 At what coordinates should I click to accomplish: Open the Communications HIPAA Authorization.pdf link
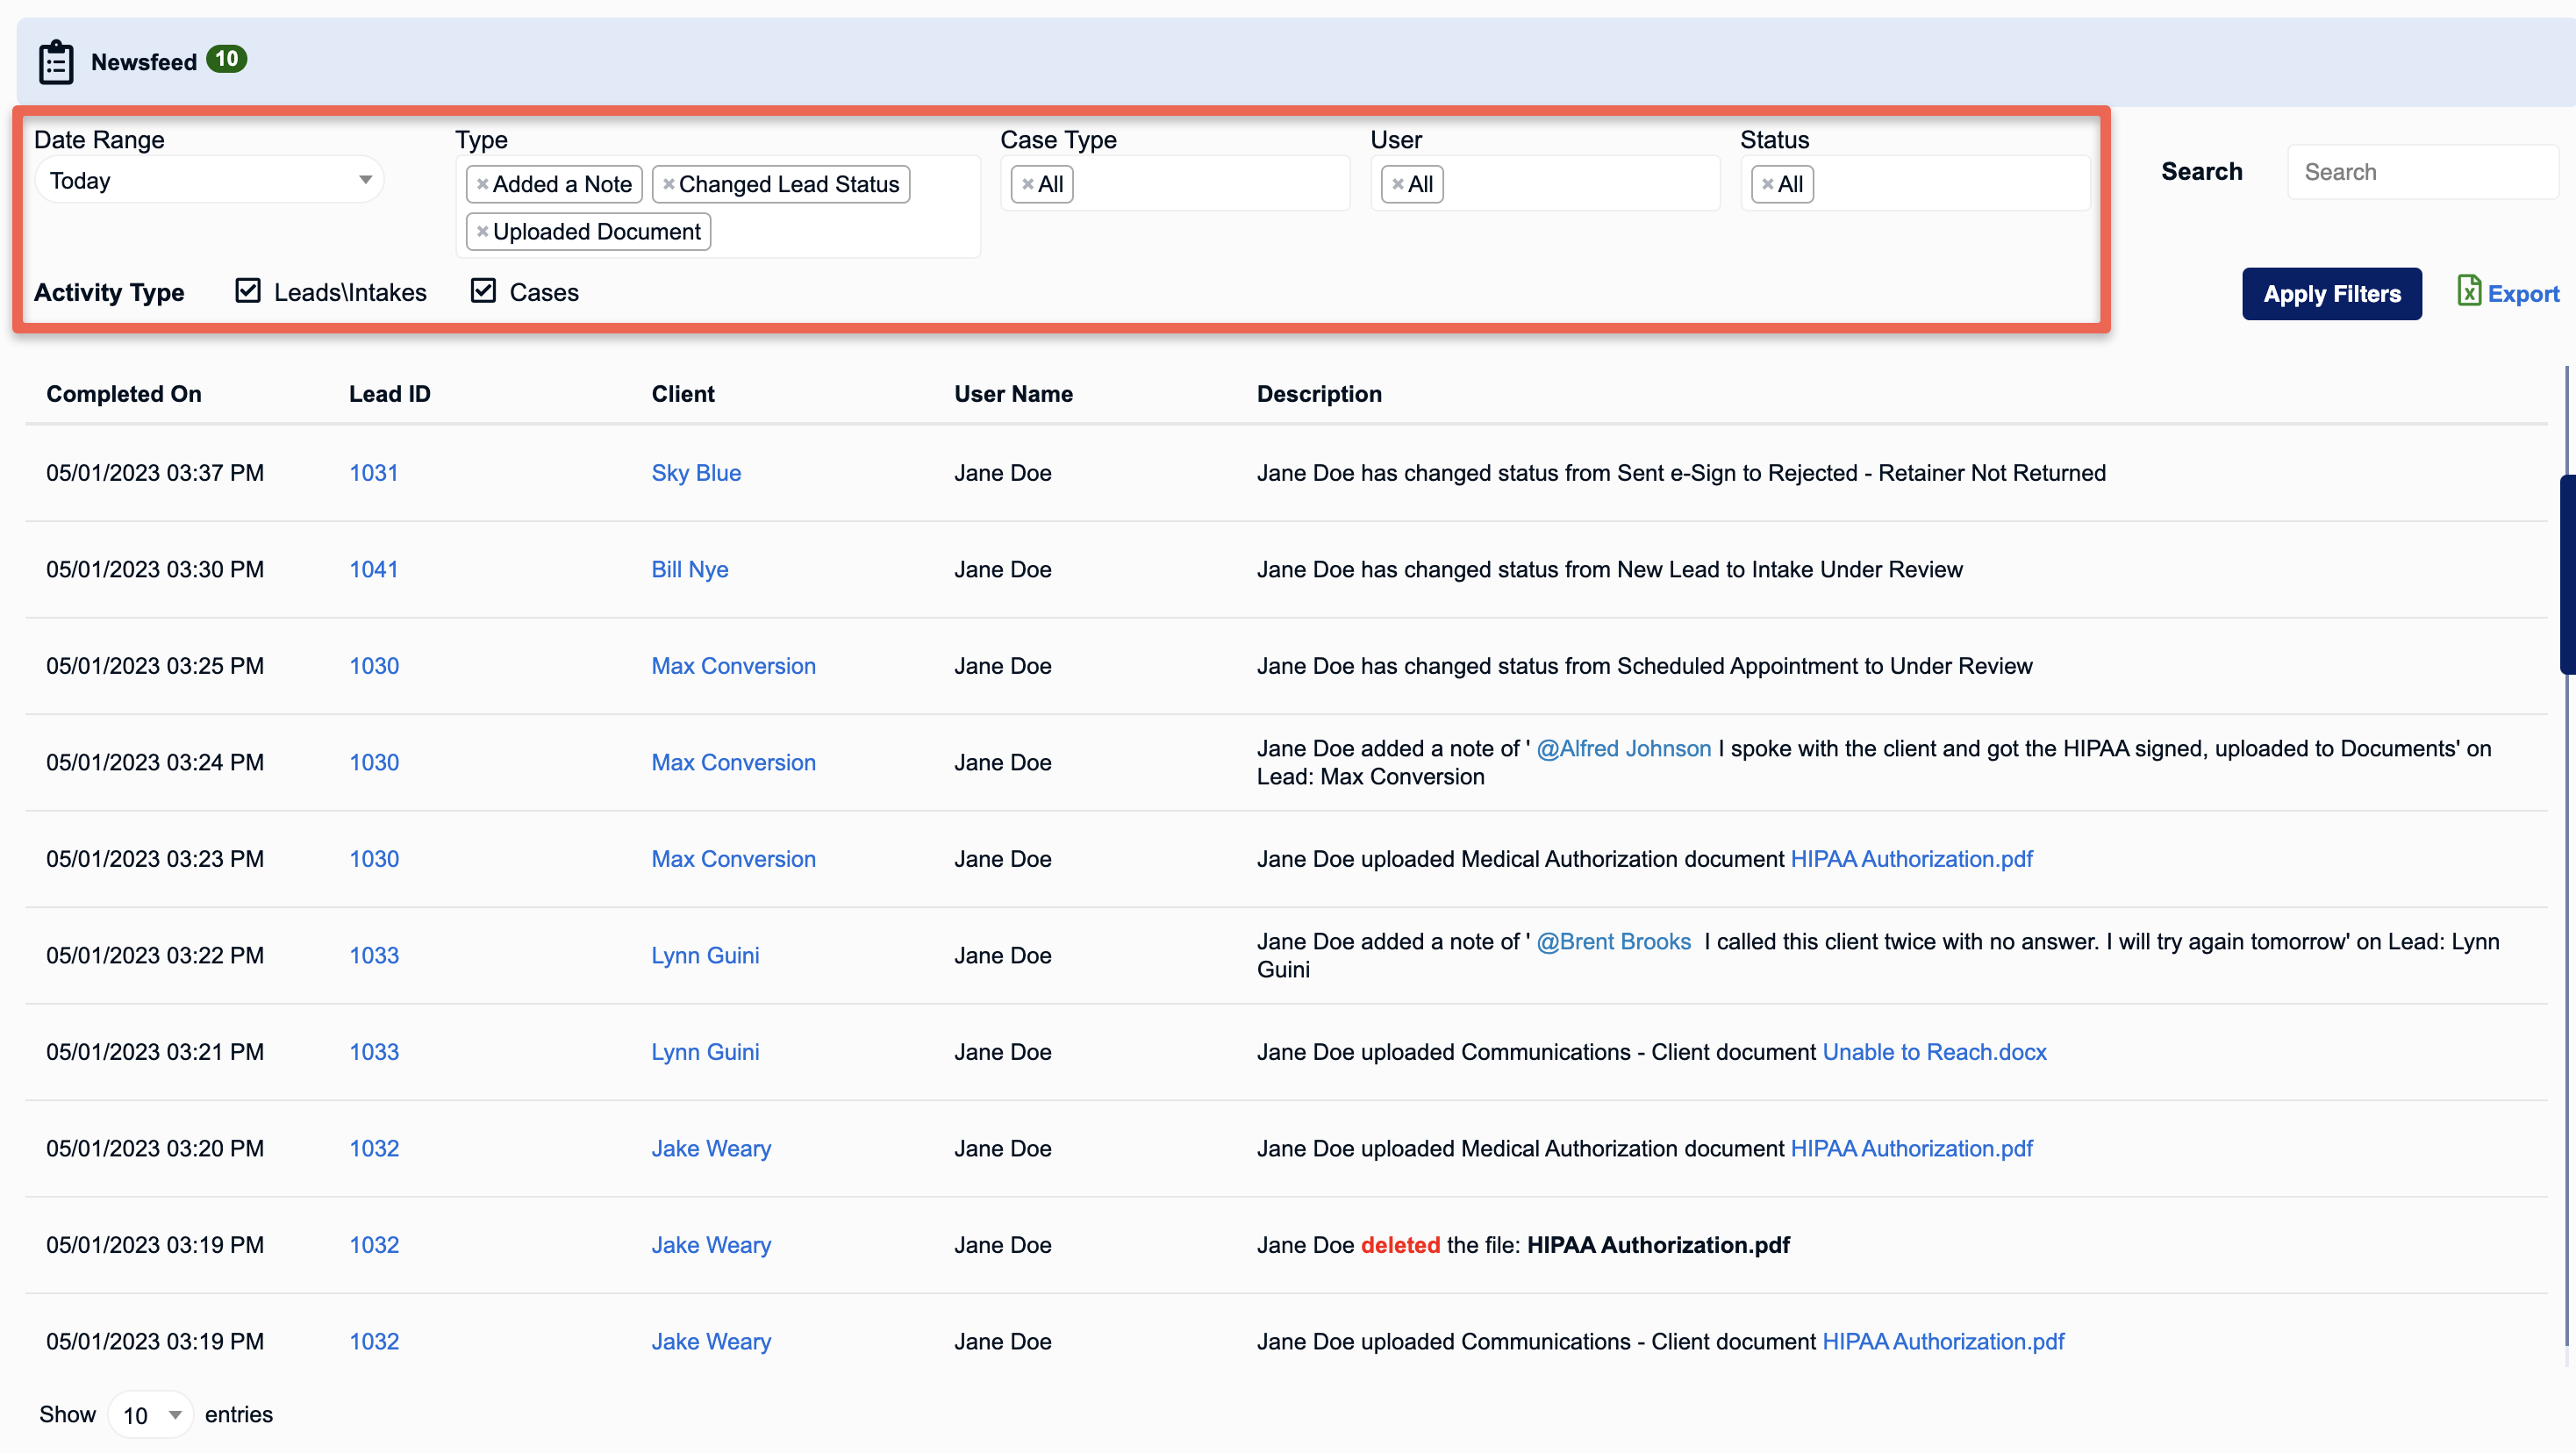coord(1943,1342)
